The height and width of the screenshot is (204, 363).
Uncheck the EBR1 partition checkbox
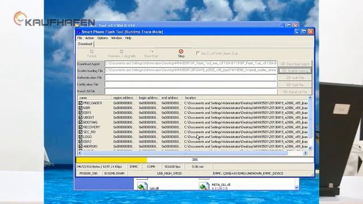81,113
